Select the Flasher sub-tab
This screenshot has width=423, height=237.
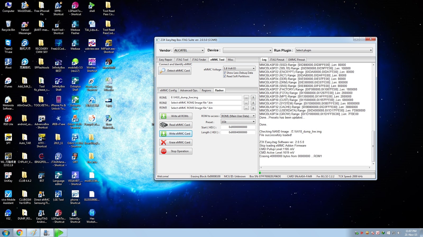tap(219, 90)
